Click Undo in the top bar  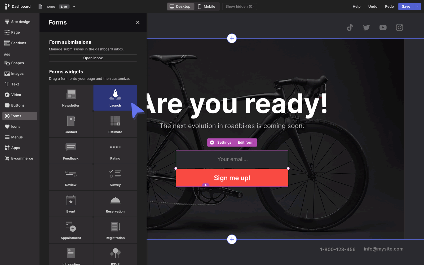[x=373, y=7]
